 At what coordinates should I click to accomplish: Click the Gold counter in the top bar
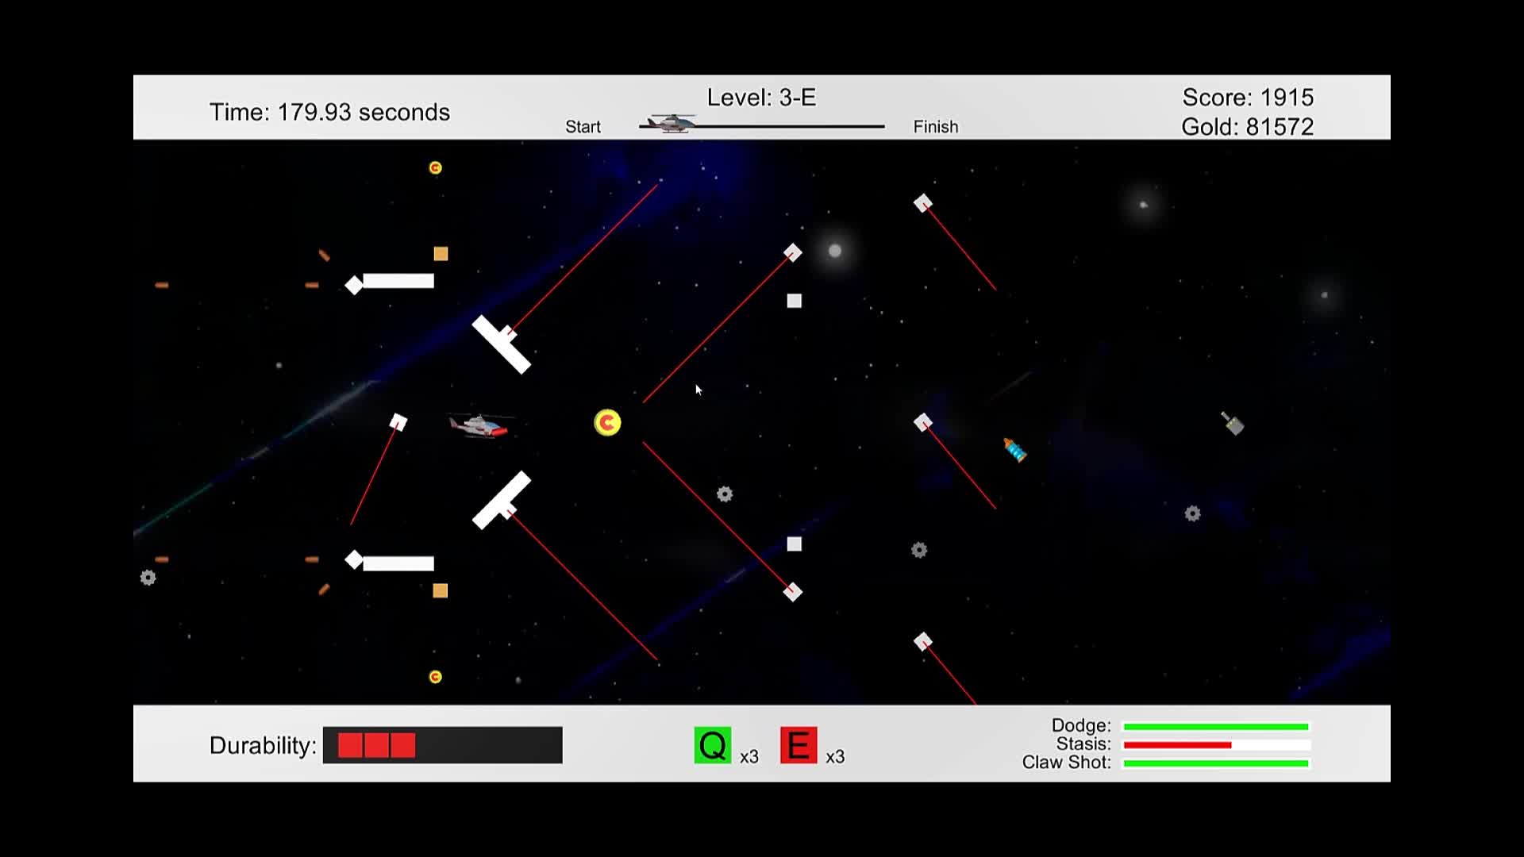(1247, 127)
